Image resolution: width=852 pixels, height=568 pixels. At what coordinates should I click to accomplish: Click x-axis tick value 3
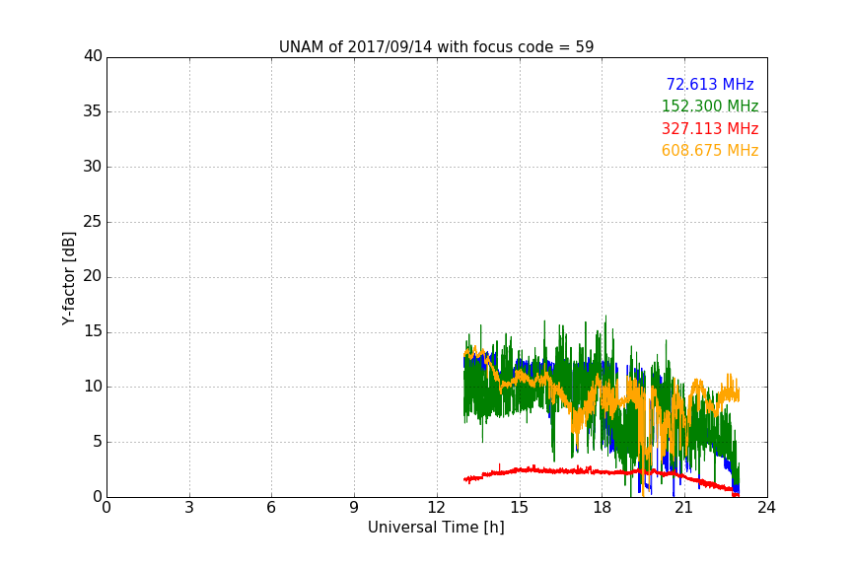(189, 508)
